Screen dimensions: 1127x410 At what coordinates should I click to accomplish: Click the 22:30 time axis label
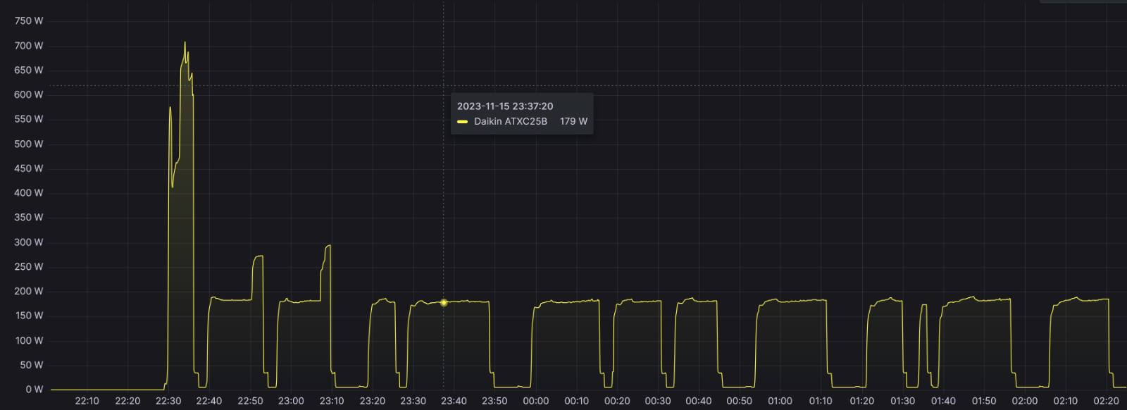pos(168,401)
